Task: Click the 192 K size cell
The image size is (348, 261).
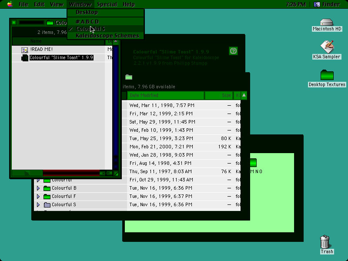Action: tap(224, 147)
